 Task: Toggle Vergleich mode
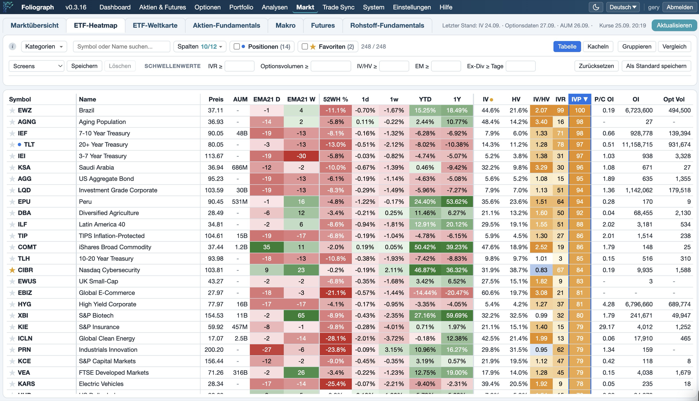[x=675, y=47]
